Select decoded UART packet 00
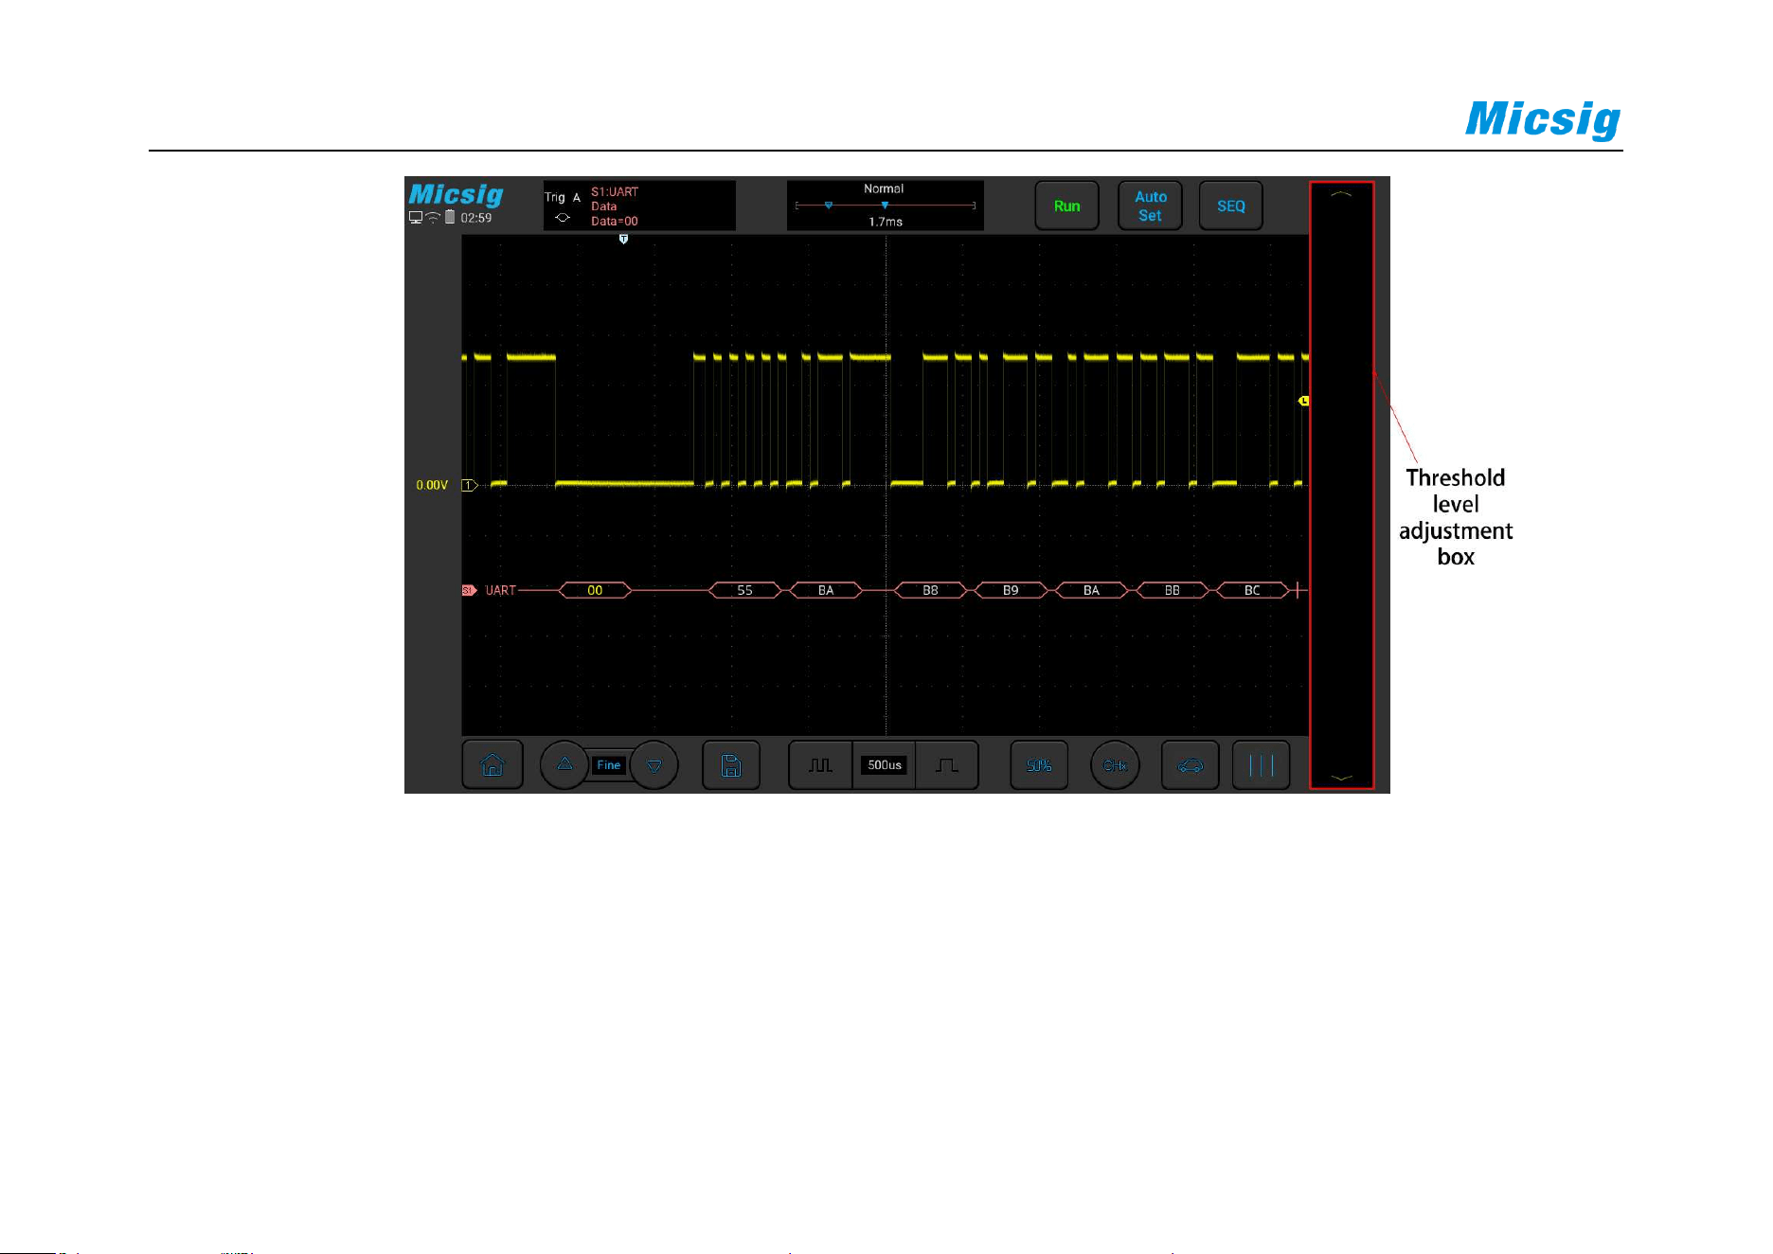 pos(595,590)
